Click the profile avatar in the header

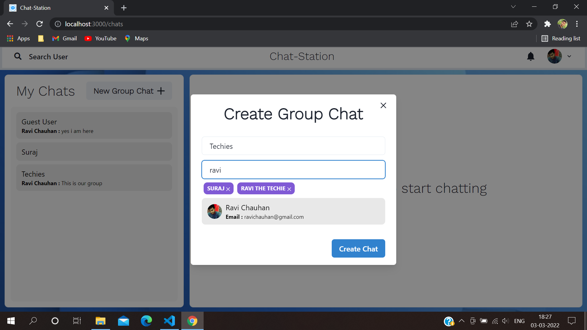[x=555, y=56]
